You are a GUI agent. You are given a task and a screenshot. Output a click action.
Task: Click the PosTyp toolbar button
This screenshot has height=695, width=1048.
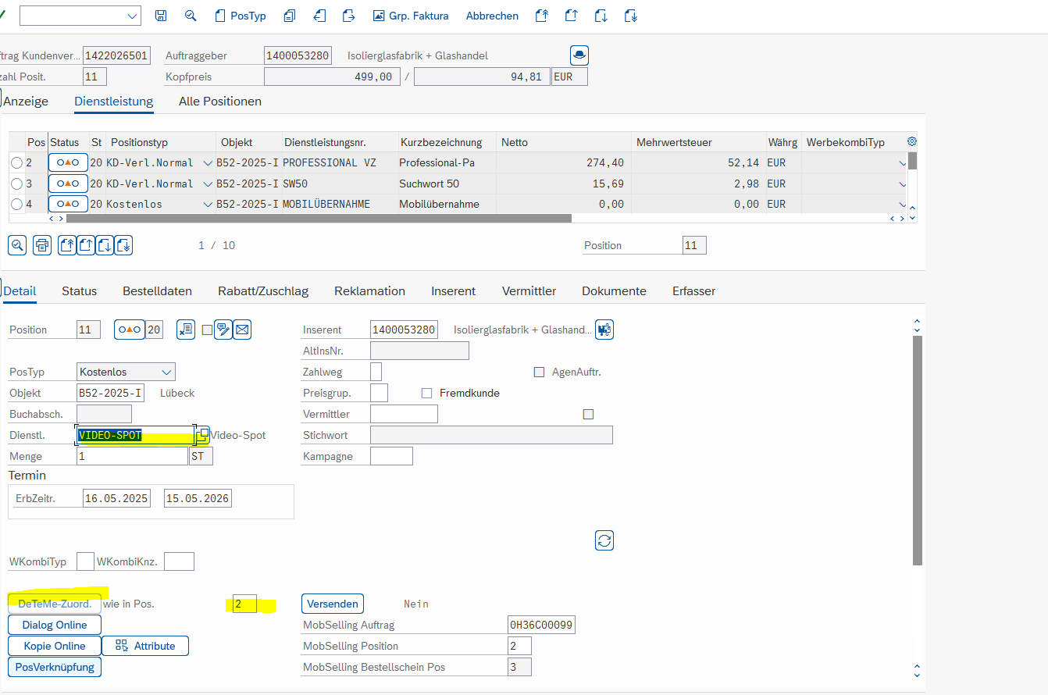click(240, 16)
